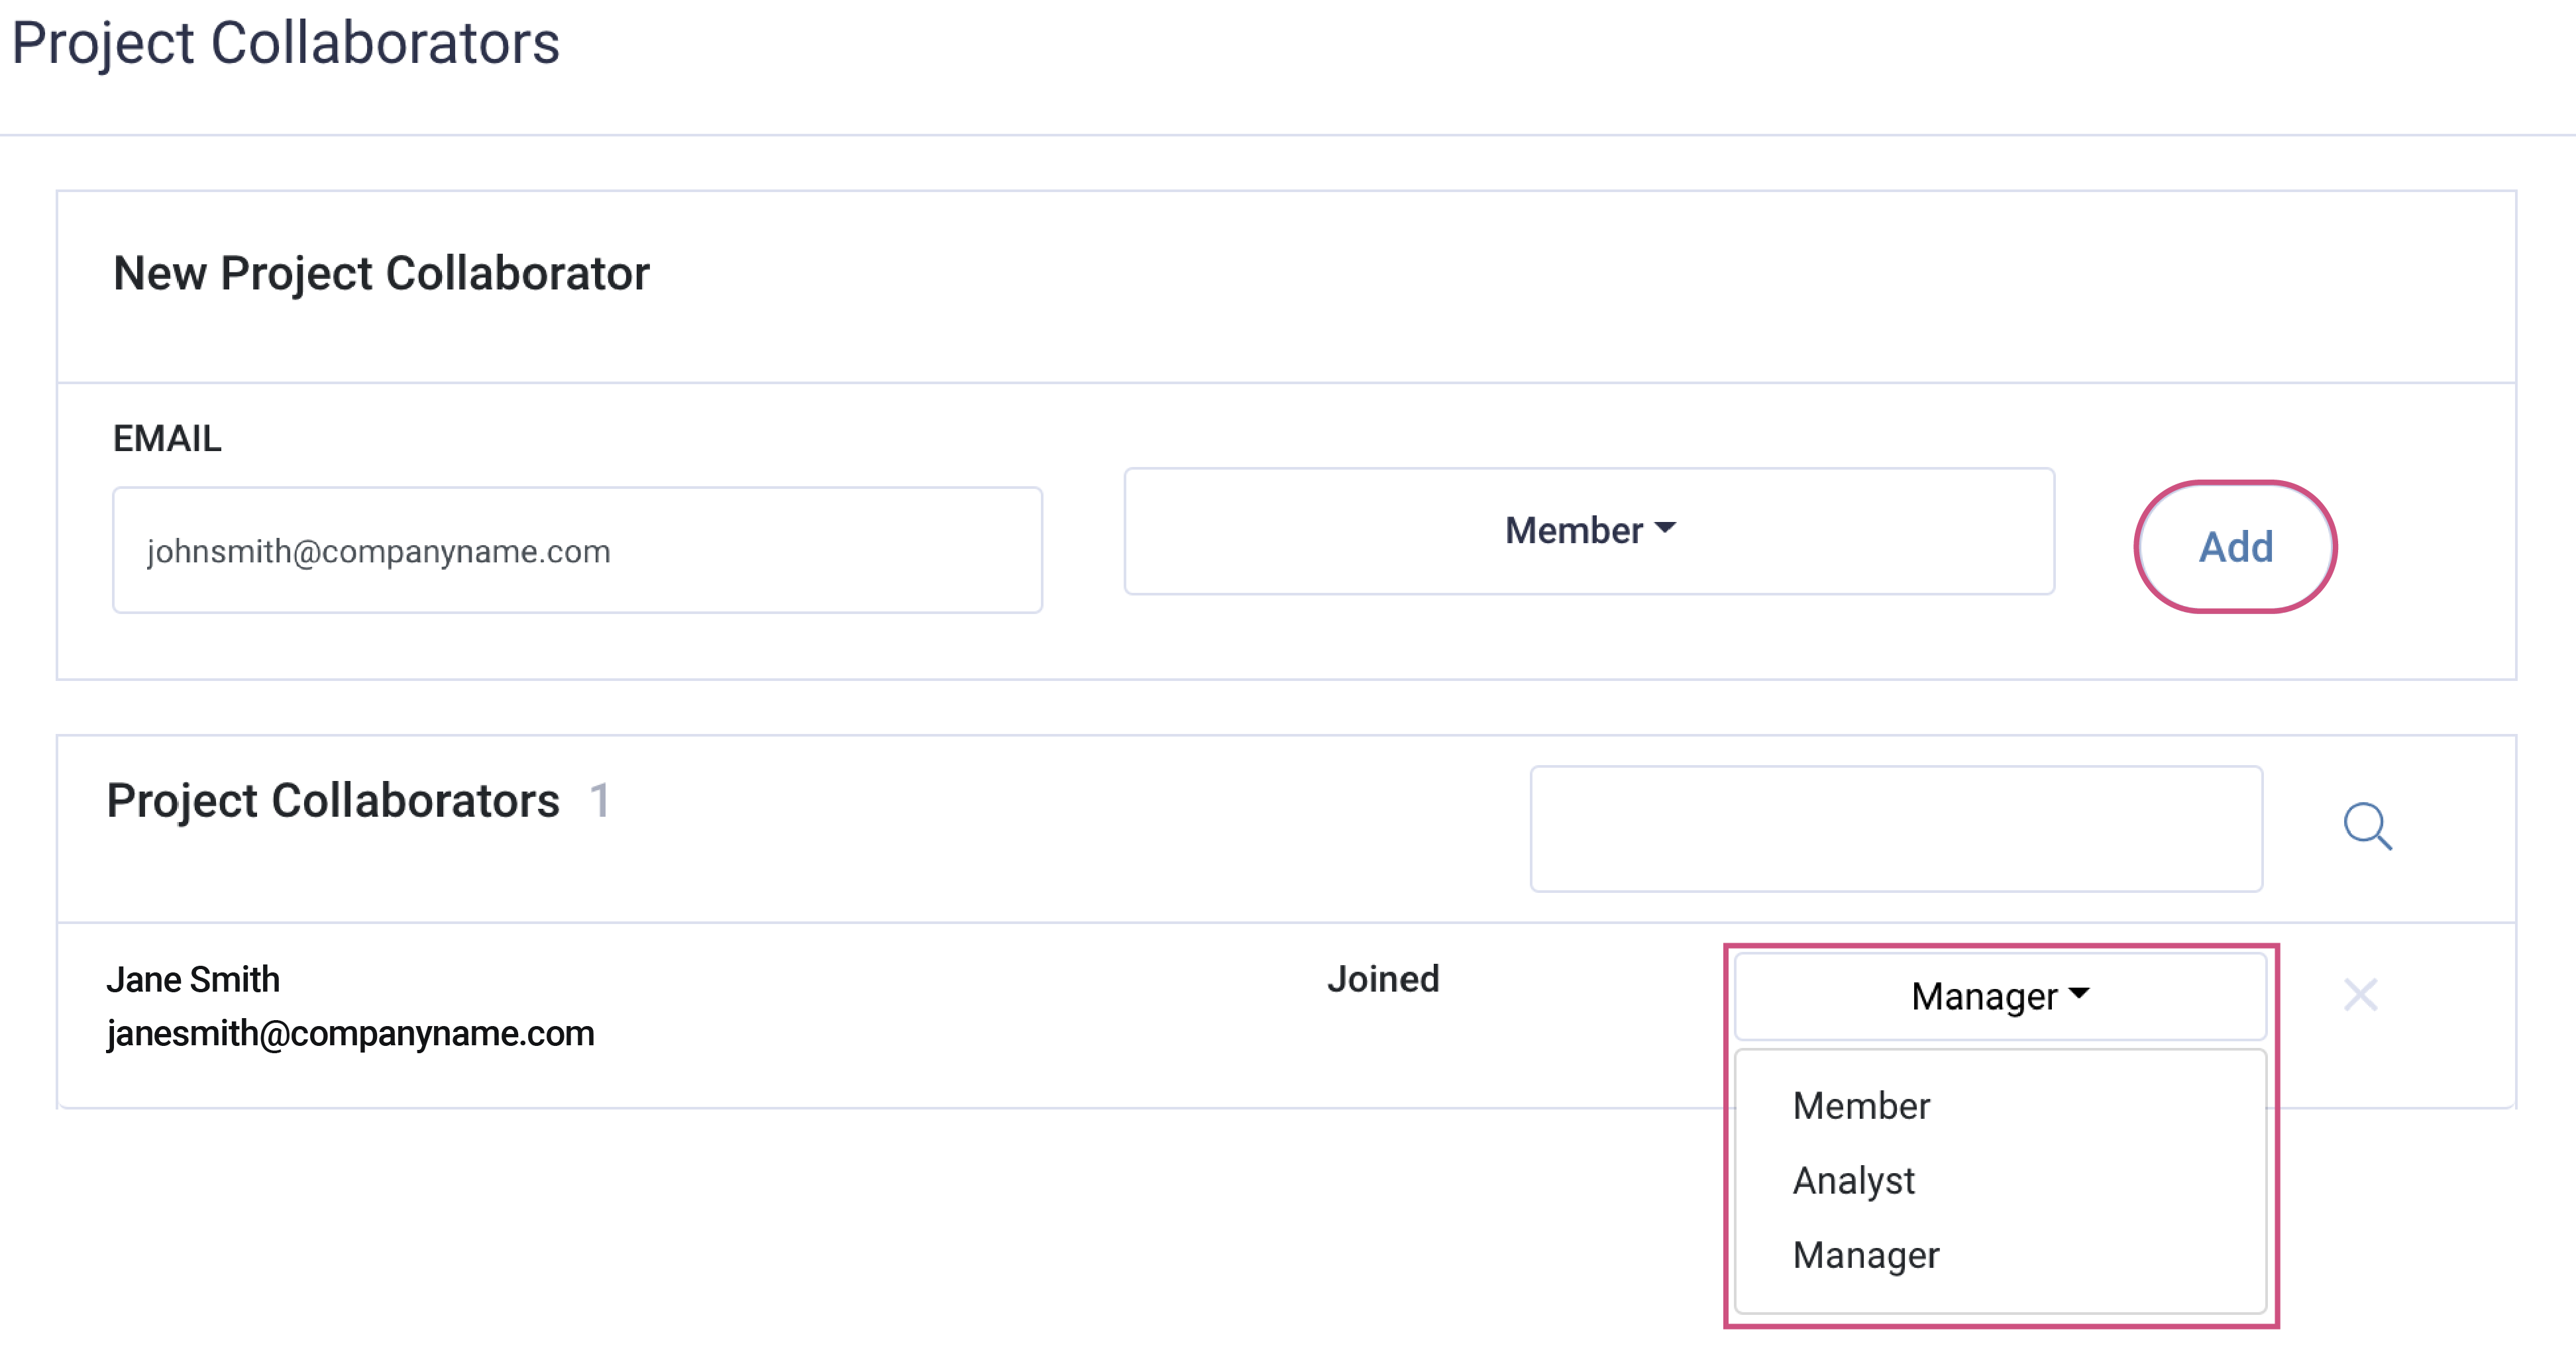Click the Project Collaborators heading
The image size is (2576, 1346).
point(334,800)
